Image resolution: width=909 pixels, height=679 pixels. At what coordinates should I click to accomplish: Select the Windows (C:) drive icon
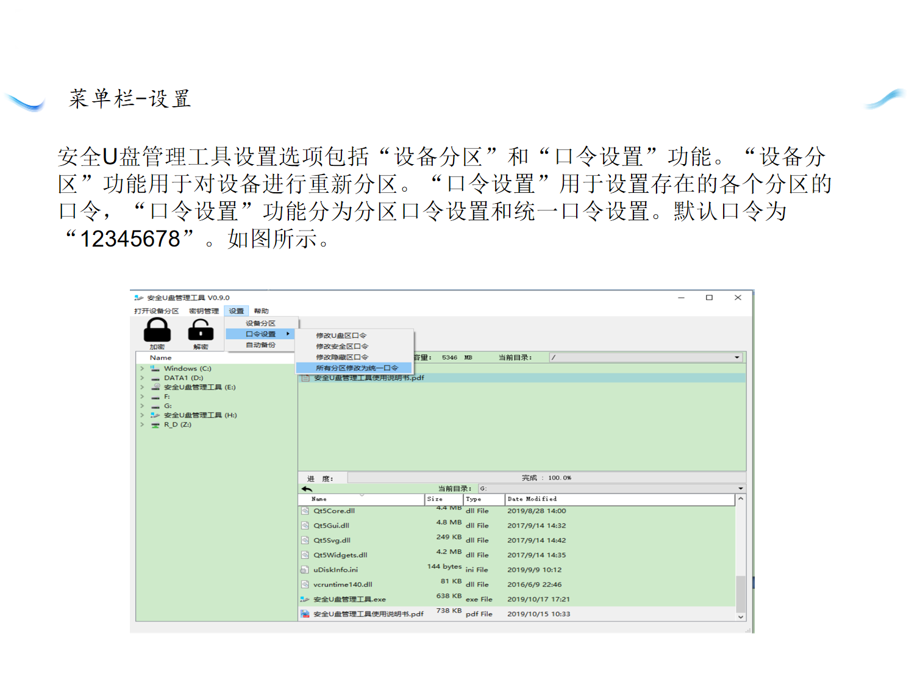(x=155, y=368)
